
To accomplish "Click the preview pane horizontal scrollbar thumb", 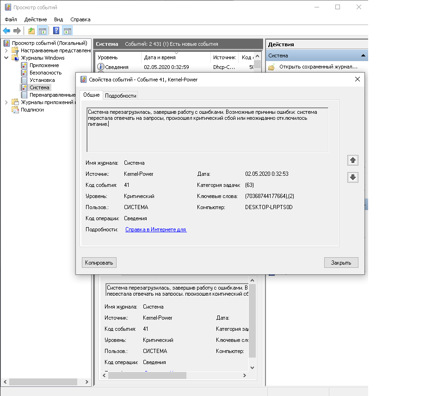I will pos(147,375).
